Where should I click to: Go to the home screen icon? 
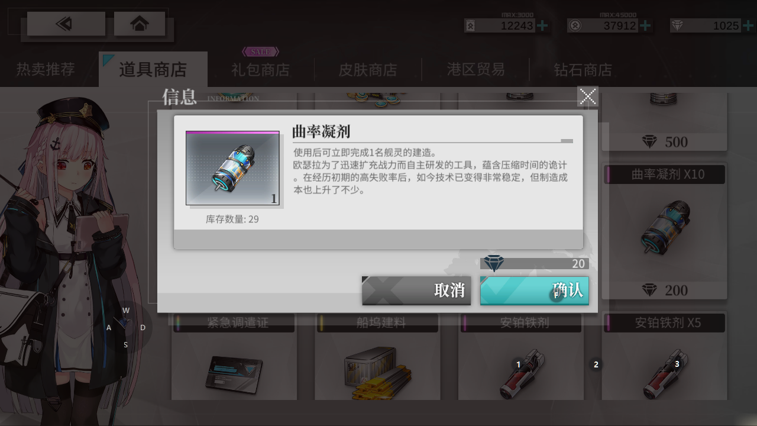pos(140,24)
